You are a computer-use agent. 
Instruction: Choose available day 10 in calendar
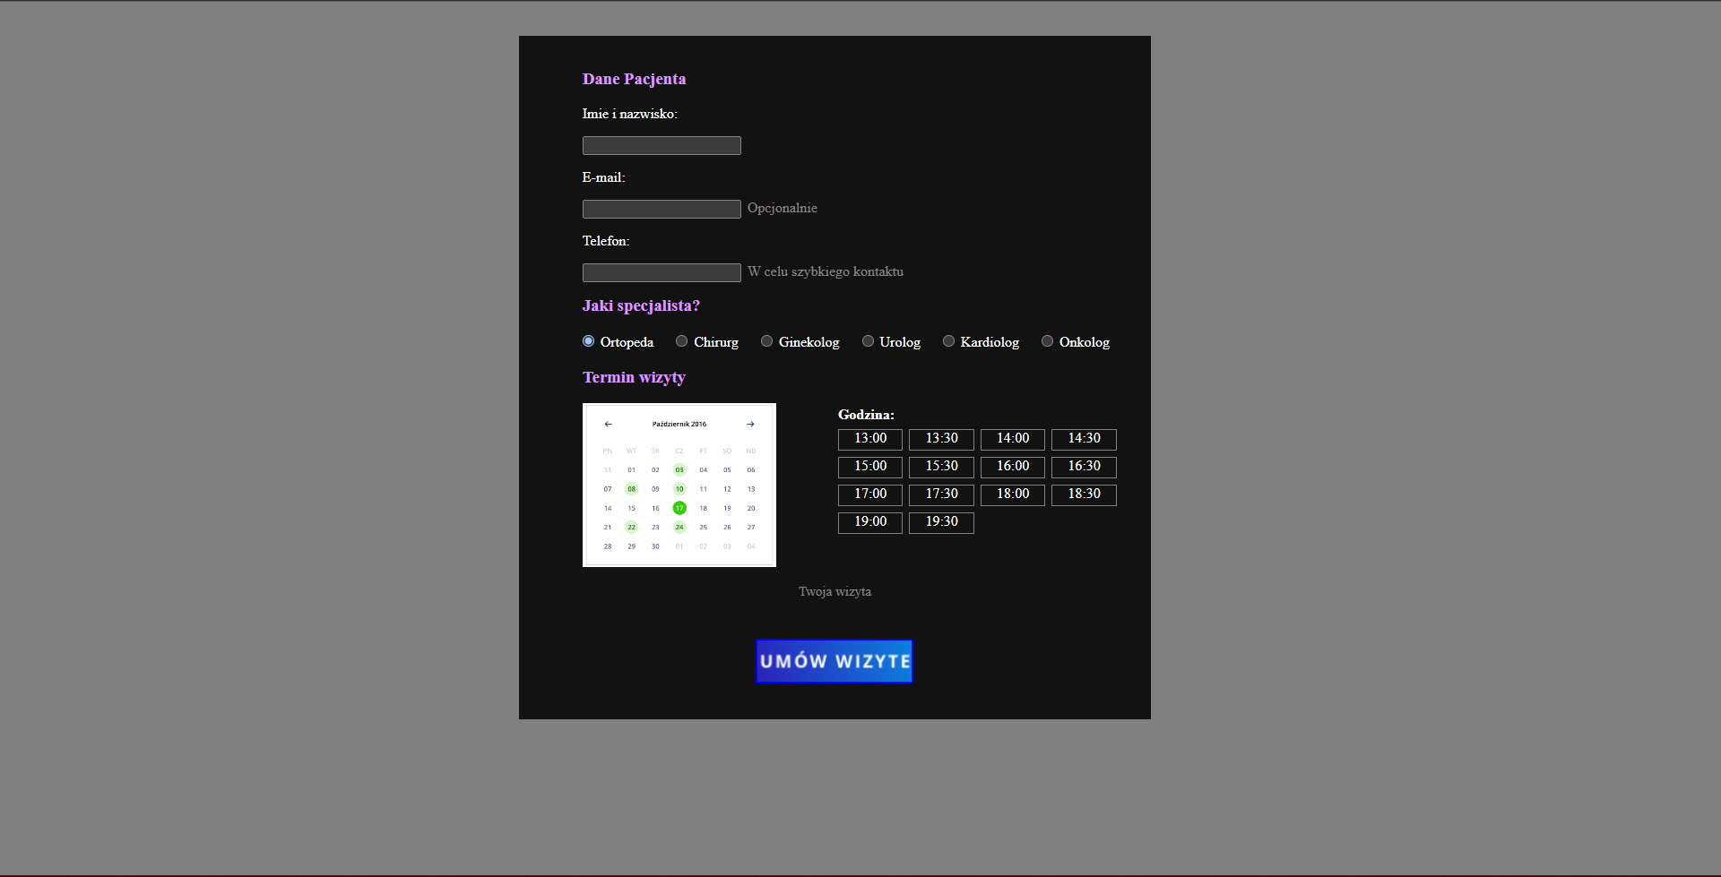(x=679, y=489)
